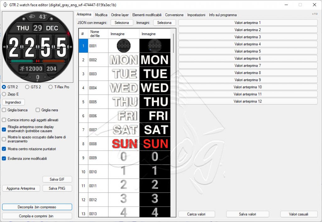Click Aggiorna Anteprima to refresh preview

[21, 188]
